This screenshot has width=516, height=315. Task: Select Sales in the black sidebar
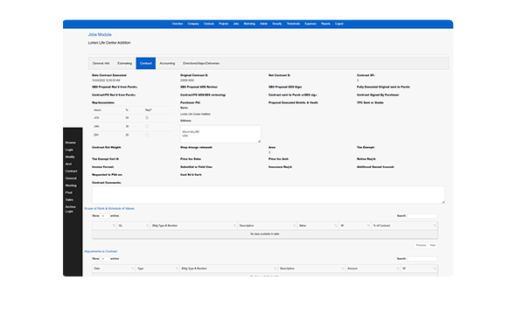(69, 199)
